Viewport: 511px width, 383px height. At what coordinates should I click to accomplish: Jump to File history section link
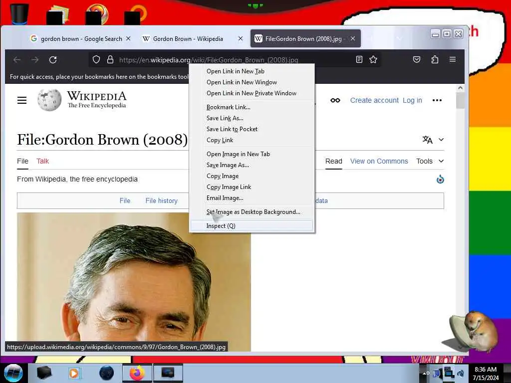point(162,200)
